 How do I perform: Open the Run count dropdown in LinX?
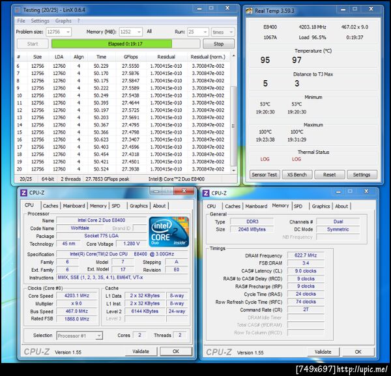coord(205,32)
